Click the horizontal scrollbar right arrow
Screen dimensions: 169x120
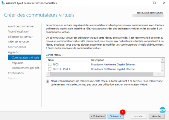click(159, 74)
